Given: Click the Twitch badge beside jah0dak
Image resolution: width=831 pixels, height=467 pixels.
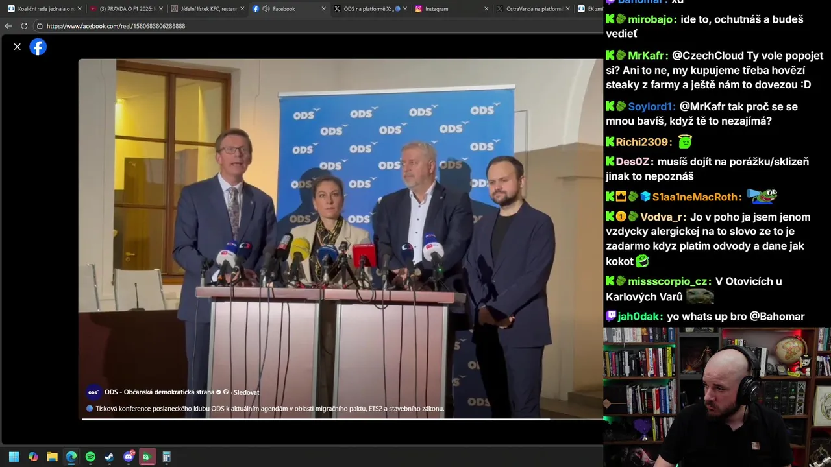Looking at the screenshot, I should [x=611, y=317].
